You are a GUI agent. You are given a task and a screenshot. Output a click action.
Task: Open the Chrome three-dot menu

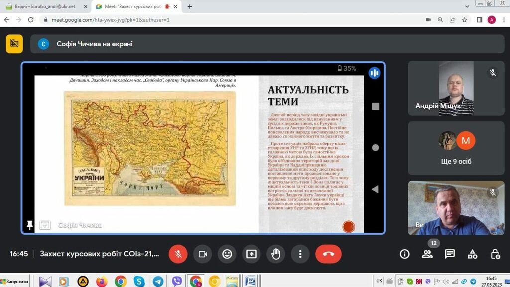[503, 20]
